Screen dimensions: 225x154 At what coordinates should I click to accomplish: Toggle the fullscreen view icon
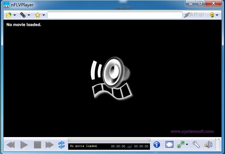(169, 144)
